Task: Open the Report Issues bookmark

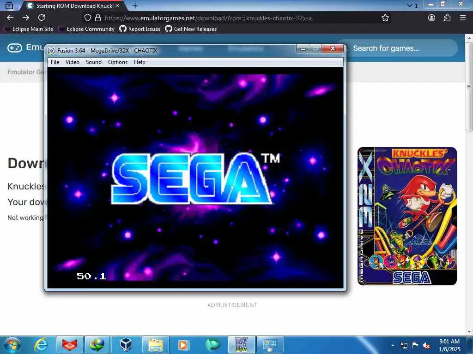Action: pyautogui.click(x=140, y=29)
